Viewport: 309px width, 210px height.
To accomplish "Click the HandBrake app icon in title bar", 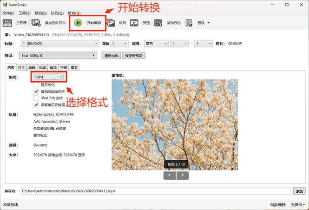I will [x=5, y=5].
